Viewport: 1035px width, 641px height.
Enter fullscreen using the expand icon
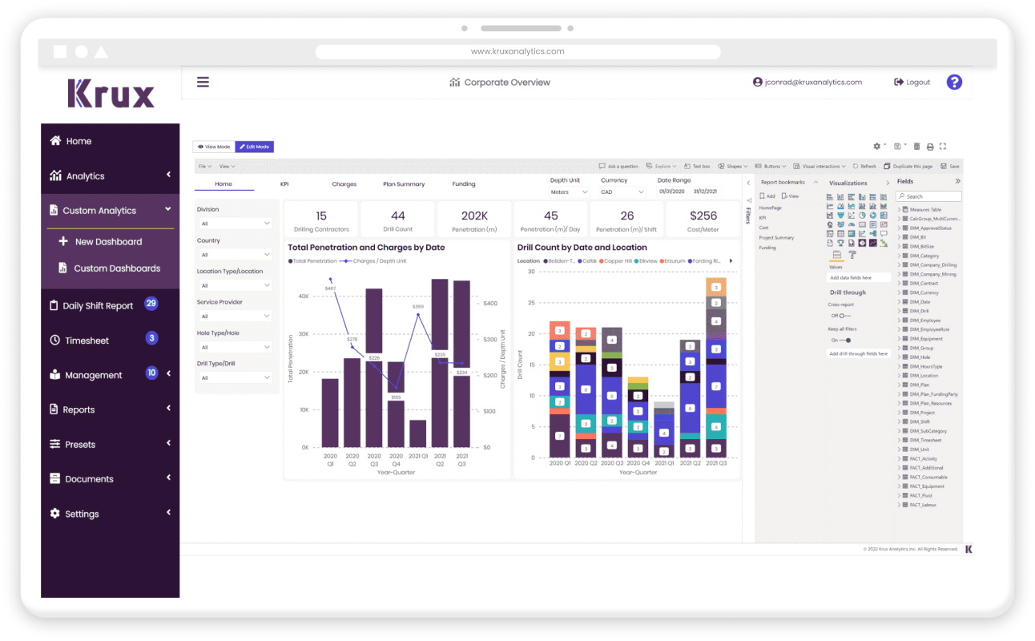coord(943,147)
